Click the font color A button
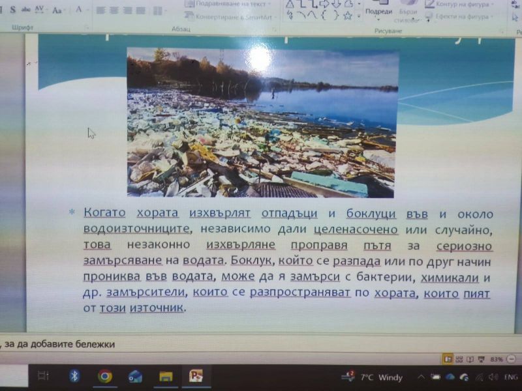522x391 pixels. [x=79, y=10]
